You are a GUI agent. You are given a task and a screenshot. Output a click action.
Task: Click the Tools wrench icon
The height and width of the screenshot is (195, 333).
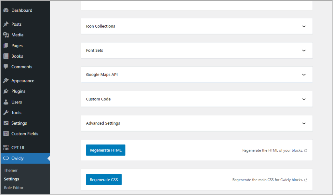click(x=6, y=113)
